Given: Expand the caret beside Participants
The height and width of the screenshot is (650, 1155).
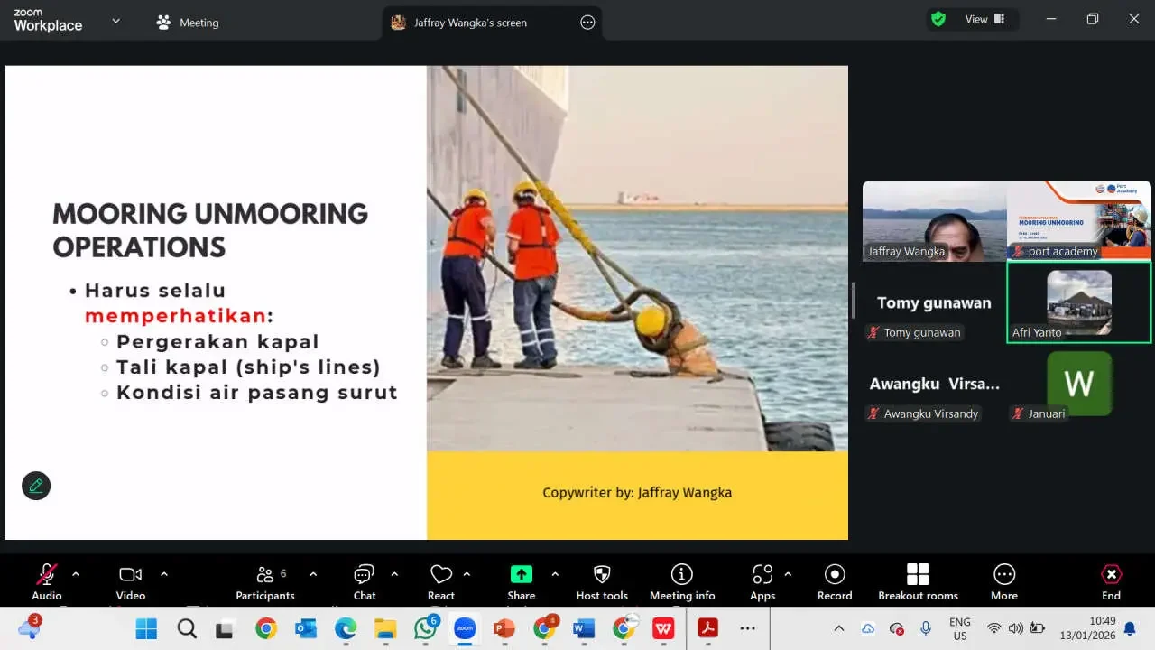Looking at the screenshot, I should tap(313, 573).
